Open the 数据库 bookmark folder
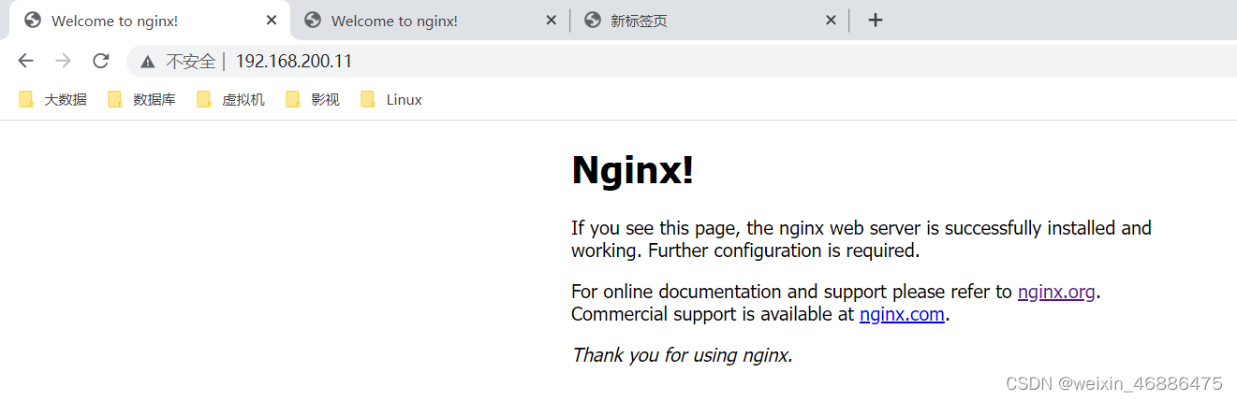The image size is (1237, 401). (142, 99)
